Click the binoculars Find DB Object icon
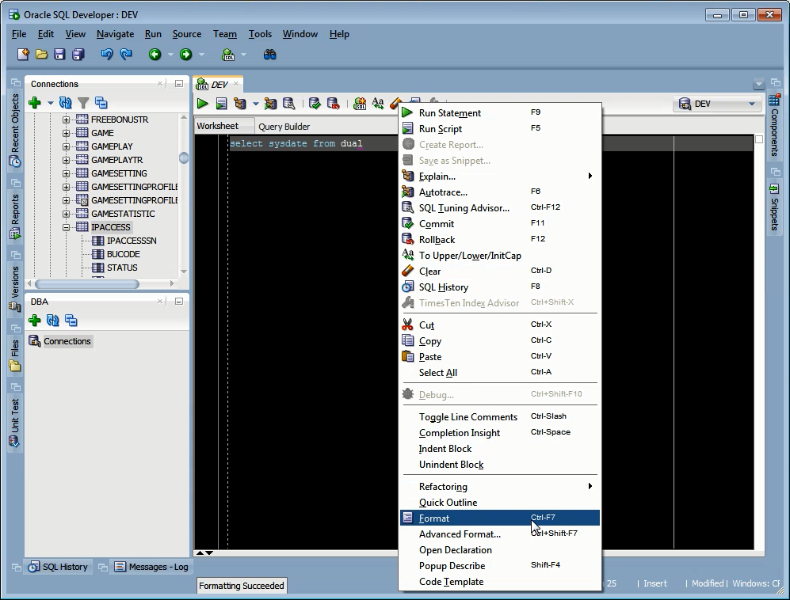 click(x=270, y=55)
